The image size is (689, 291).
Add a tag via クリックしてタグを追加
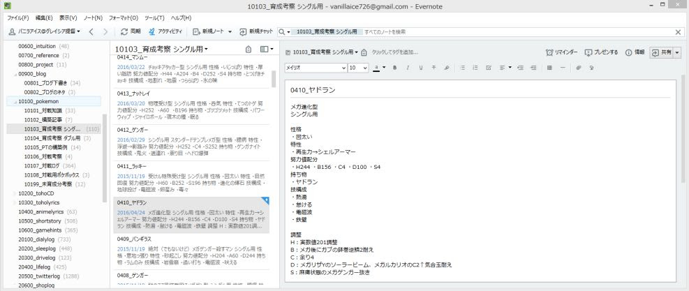pos(394,52)
